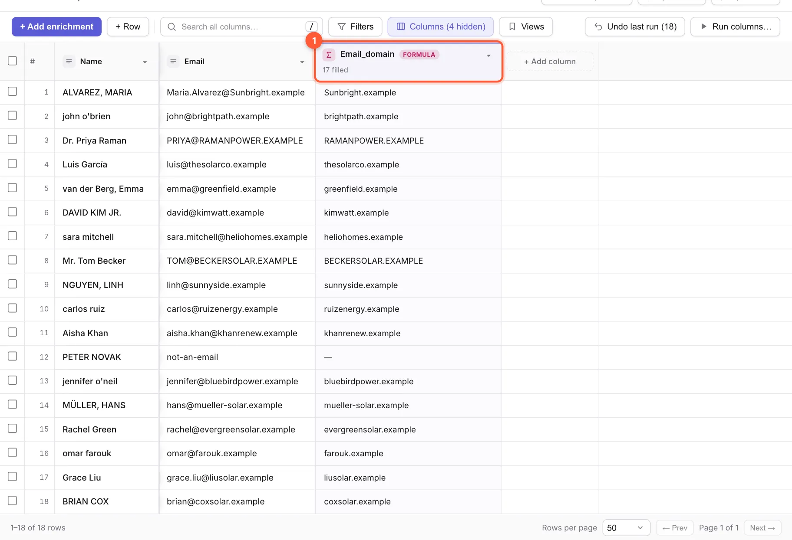Image resolution: width=792 pixels, height=540 pixels.
Task: Add a new Row
Action: point(128,27)
